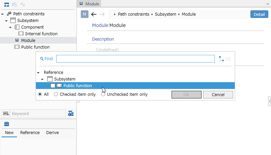The height and width of the screenshot is (155, 271).
Task: Select the Checked item only radio button
Action: tap(56, 94)
